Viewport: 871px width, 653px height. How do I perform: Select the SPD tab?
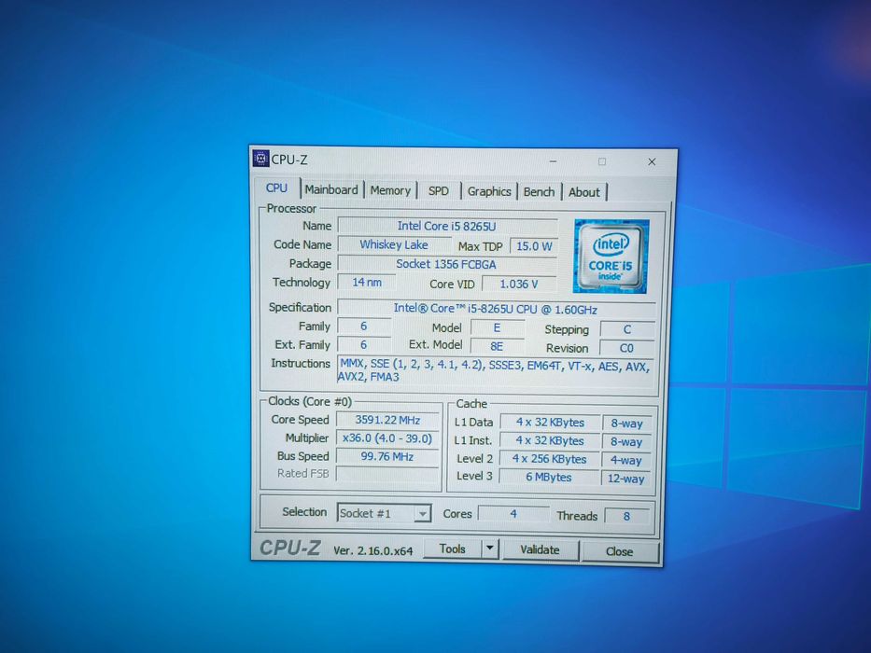tap(438, 191)
